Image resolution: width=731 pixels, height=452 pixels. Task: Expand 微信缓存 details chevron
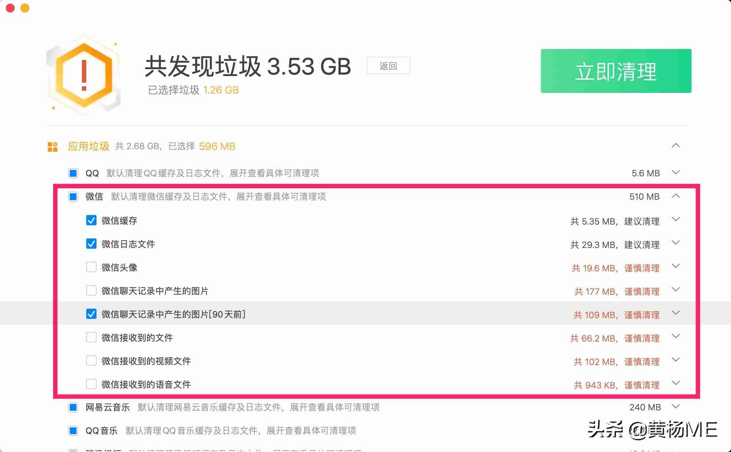(676, 219)
